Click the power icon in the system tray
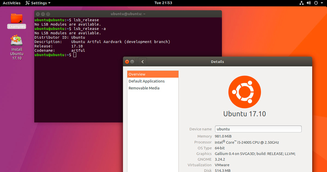 coord(316,3)
